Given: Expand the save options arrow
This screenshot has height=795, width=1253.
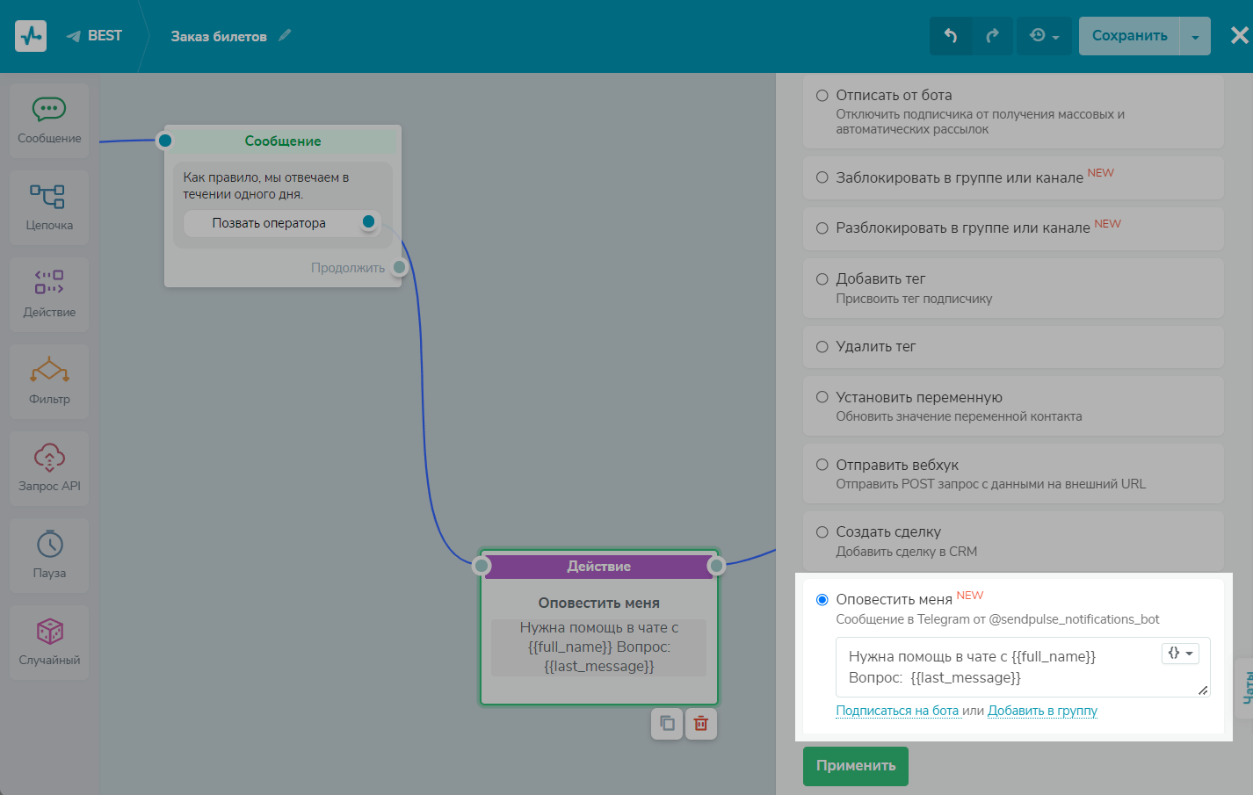Looking at the screenshot, I should tap(1195, 36).
